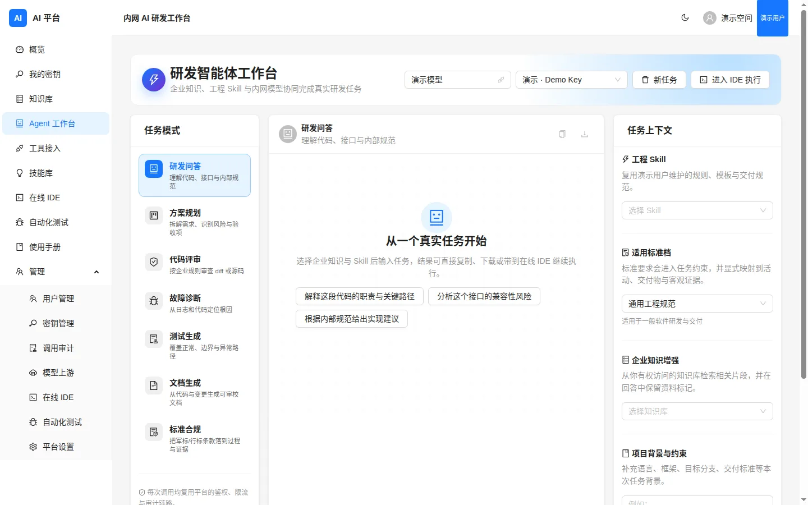This screenshot has width=808, height=505.
Task: Click the center robot face icon
Action: coord(437,217)
